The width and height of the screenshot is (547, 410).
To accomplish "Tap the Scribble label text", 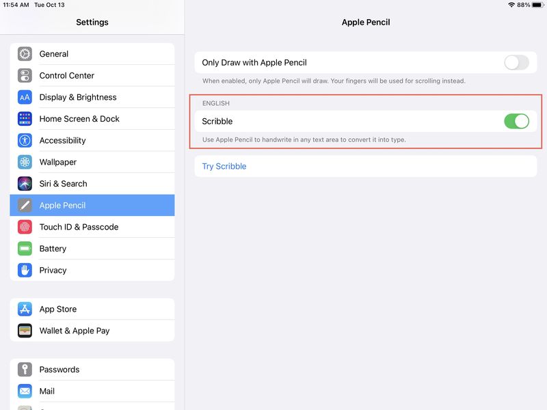I will click(217, 122).
